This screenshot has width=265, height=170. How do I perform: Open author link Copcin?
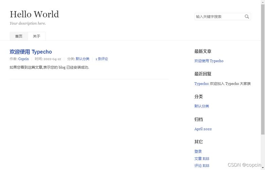pyautogui.click(x=23, y=59)
